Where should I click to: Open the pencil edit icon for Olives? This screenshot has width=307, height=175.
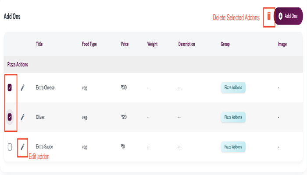coord(23,117)
